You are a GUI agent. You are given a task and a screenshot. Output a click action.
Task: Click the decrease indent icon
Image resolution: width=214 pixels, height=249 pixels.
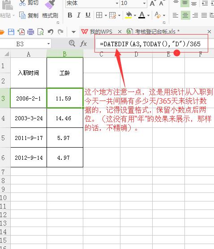click(205, 3)
